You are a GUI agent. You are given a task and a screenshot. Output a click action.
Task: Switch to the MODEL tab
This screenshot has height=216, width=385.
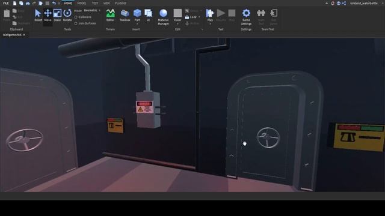tap(82, 3)
